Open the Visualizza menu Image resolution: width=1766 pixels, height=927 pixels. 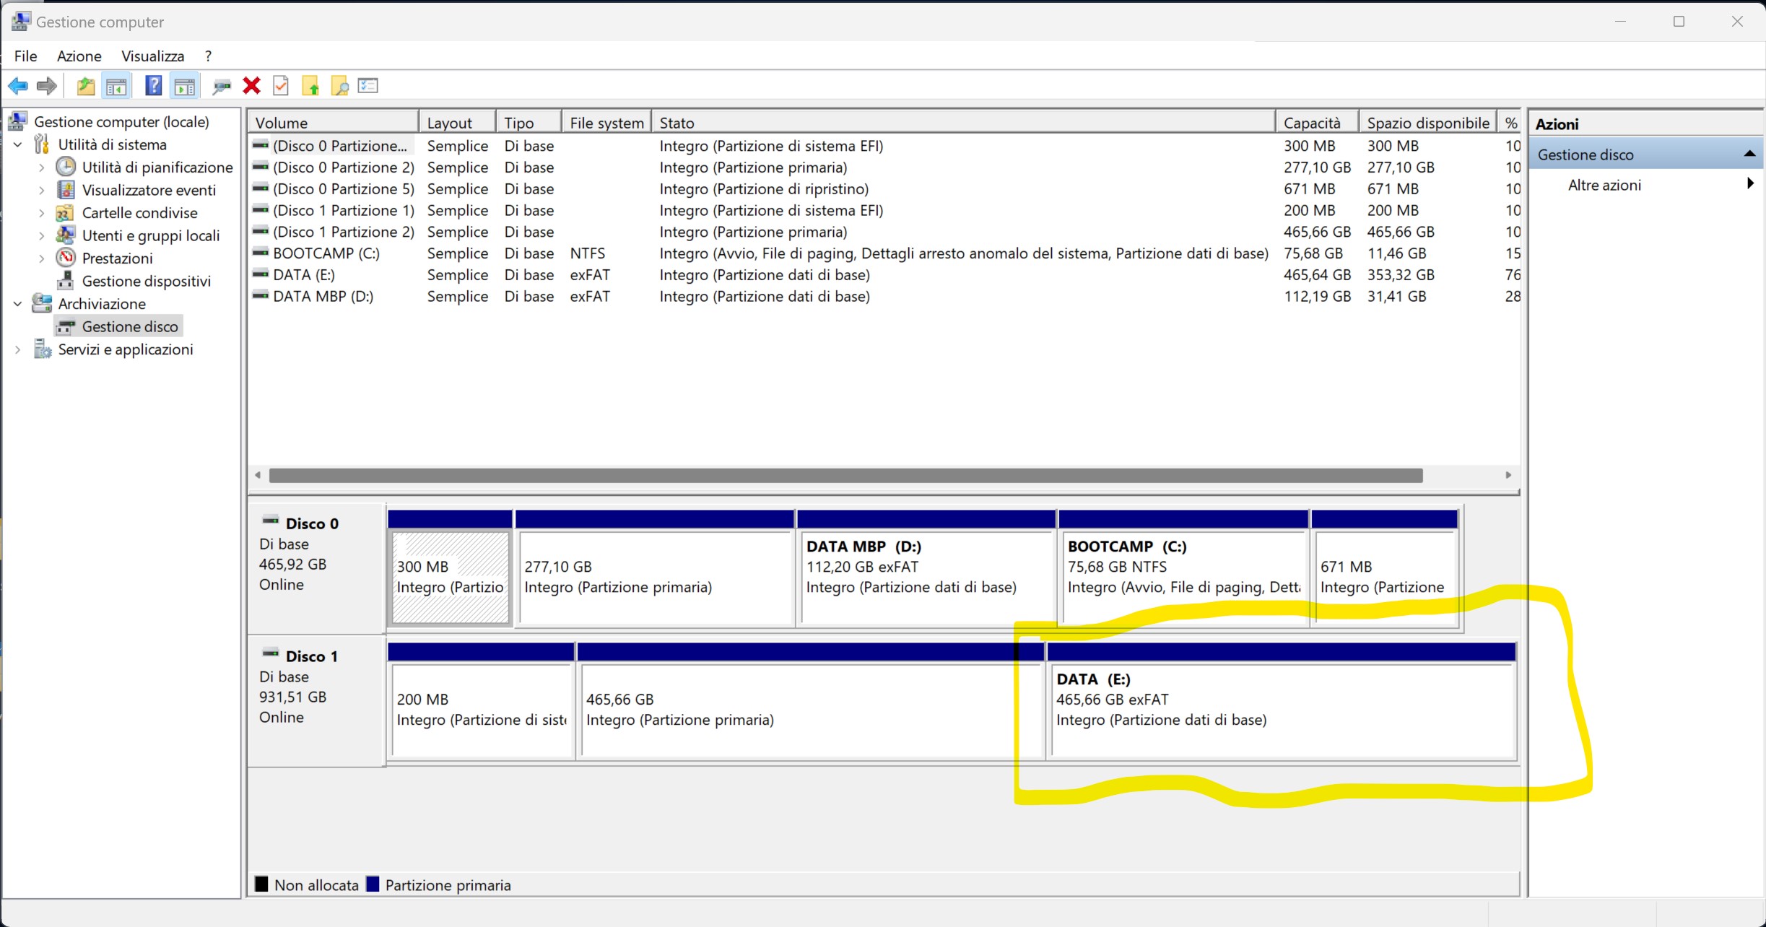pos(152,56)
